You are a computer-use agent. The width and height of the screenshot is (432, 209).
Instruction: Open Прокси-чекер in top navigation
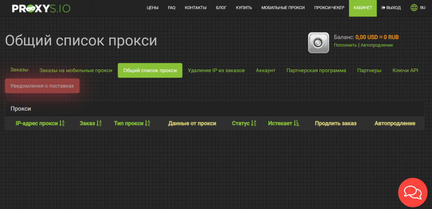(329, 8)
